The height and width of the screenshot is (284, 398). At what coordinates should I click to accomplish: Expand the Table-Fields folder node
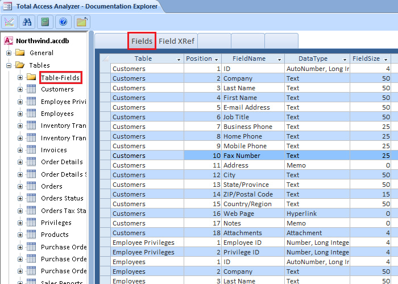[20, 78]
